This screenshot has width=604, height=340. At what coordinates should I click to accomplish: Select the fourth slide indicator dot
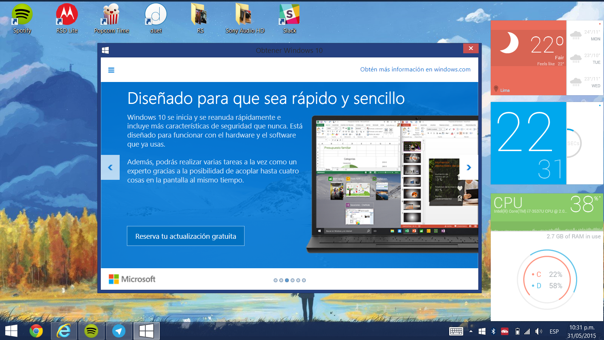(293, 280)
